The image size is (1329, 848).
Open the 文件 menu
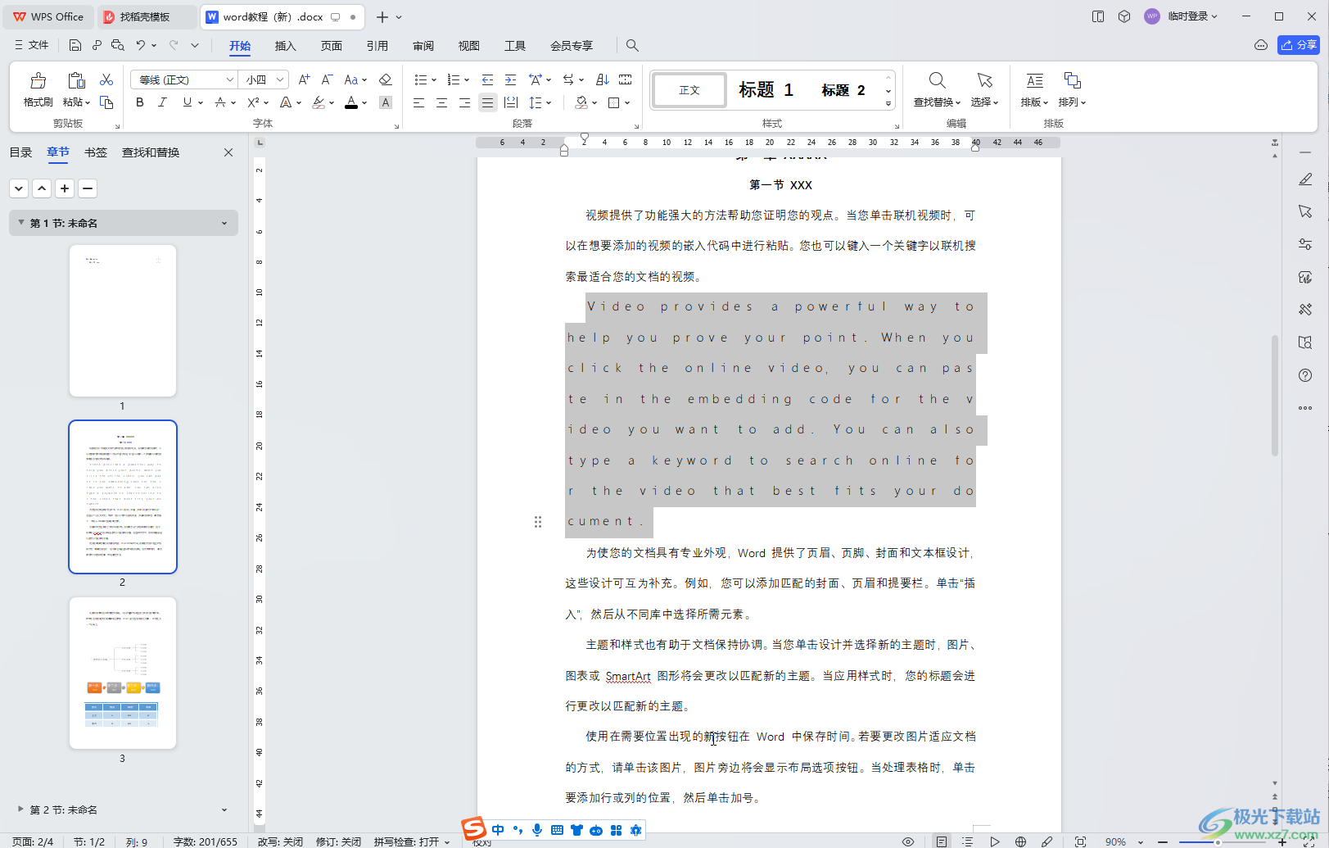coord(32,45)
